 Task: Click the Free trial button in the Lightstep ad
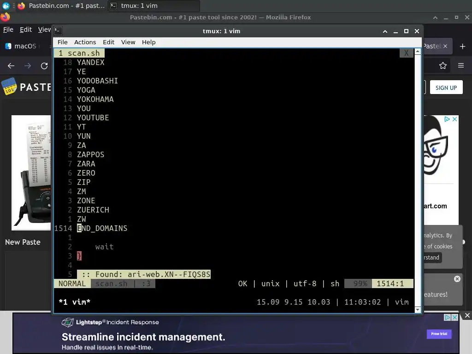tap(439, 334)
